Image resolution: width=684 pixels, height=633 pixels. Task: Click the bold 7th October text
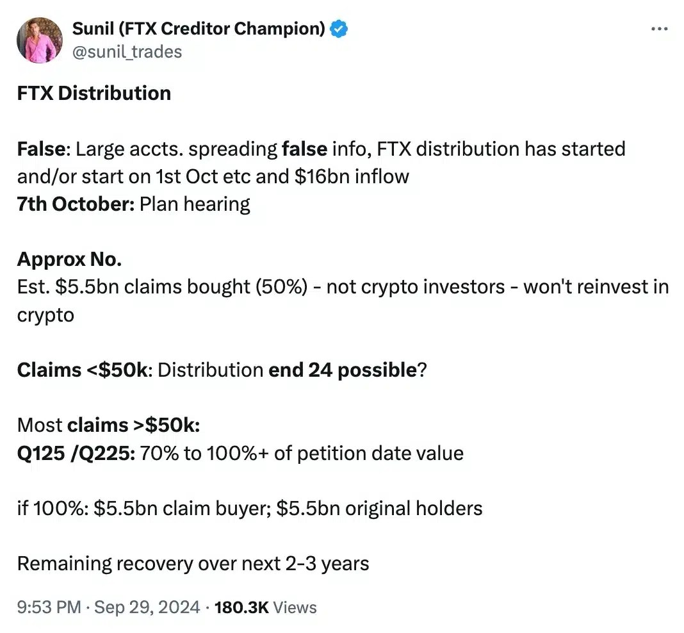[75, 204]
